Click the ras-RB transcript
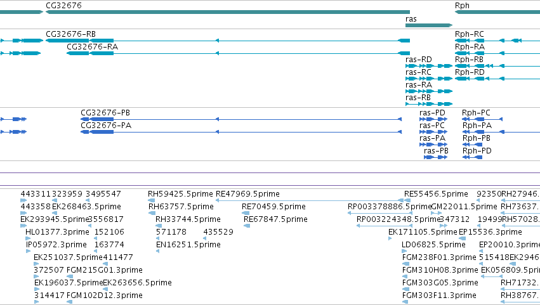Screen dimensions: 540x305 (429, 104)
